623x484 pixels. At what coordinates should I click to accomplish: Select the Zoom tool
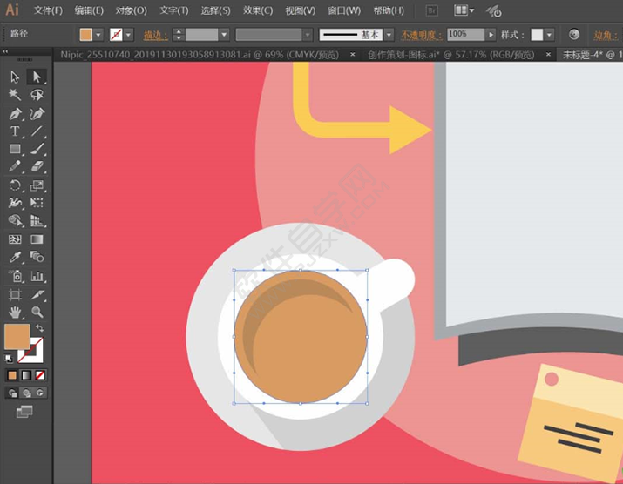37,311
